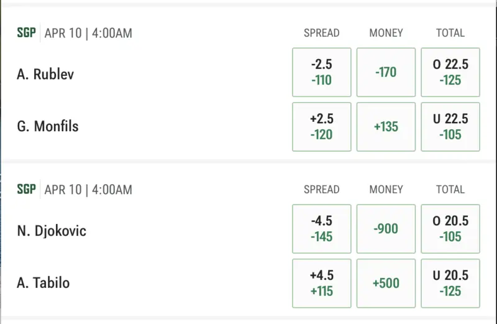
Task: Choose Over 22.5 total games
Action: click(x=450, y=73)
